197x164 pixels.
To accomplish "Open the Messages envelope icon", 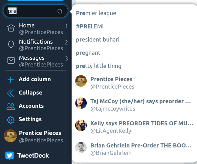I will click(x=11, y=60).
